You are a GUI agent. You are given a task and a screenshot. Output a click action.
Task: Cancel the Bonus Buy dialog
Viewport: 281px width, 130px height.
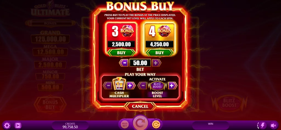click(x=140, y=106)
